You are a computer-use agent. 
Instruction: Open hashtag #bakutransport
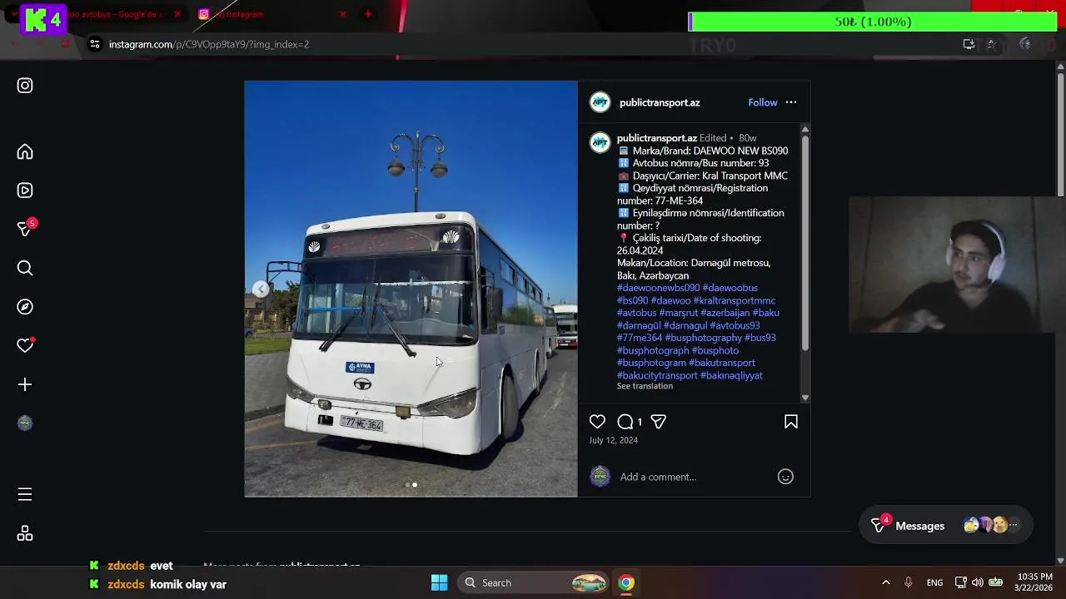722,363
